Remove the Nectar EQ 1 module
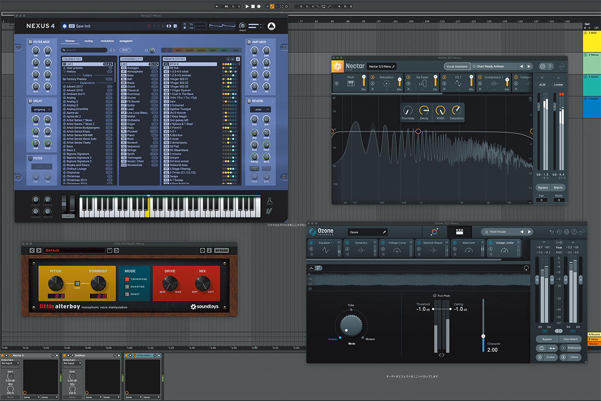Viewport: 601px width, 401px height. tap(445, 89)
